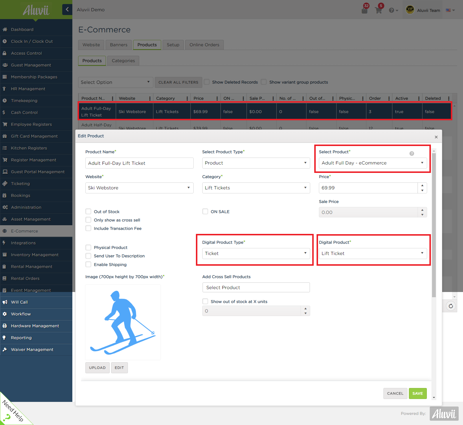The width and height of the screenshot is (463, 425).
Task: Click Ticketing ticket icon in sidebar
Action: pyautogui.click(x=5, y=184)
